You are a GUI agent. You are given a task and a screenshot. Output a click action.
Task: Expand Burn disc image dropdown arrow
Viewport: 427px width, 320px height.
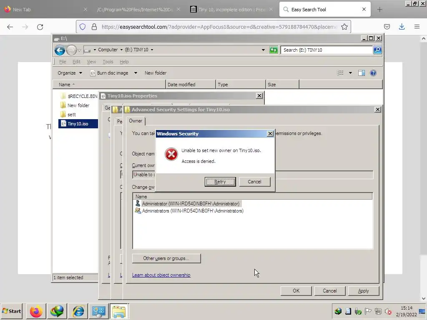[136, 73]
